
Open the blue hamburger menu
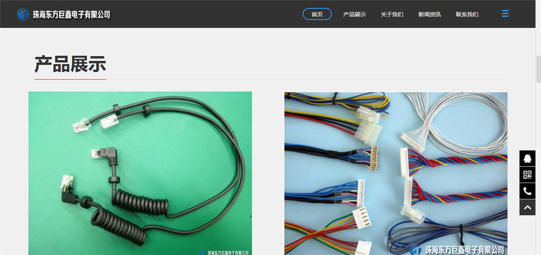point(505,14)
